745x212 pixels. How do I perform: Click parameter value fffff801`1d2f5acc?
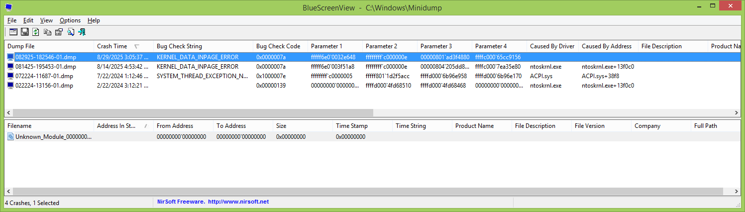point(388,76)
